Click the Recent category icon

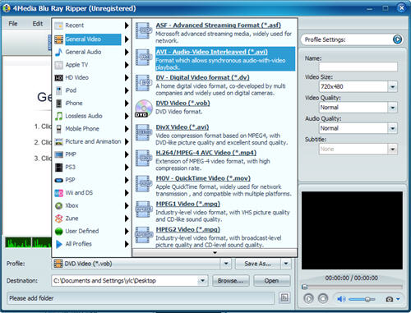click(x=58, y=25)
